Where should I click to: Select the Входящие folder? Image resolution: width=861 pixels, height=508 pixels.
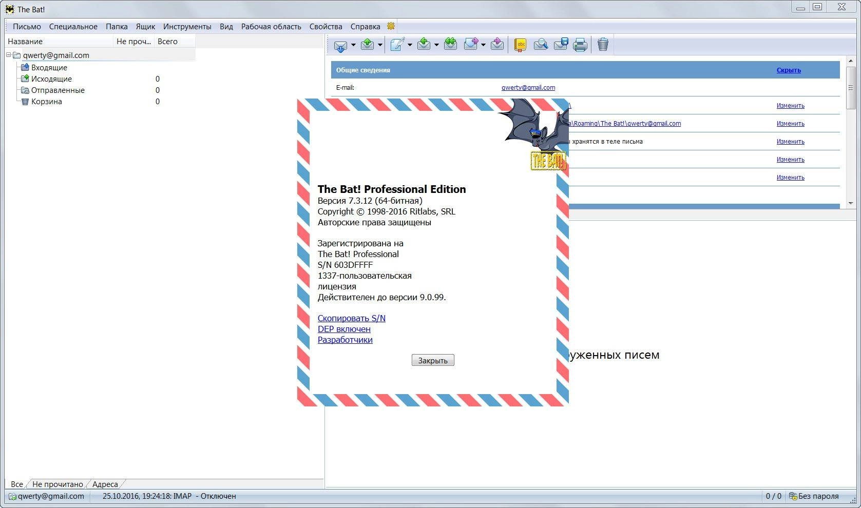[x=49, y=67]
